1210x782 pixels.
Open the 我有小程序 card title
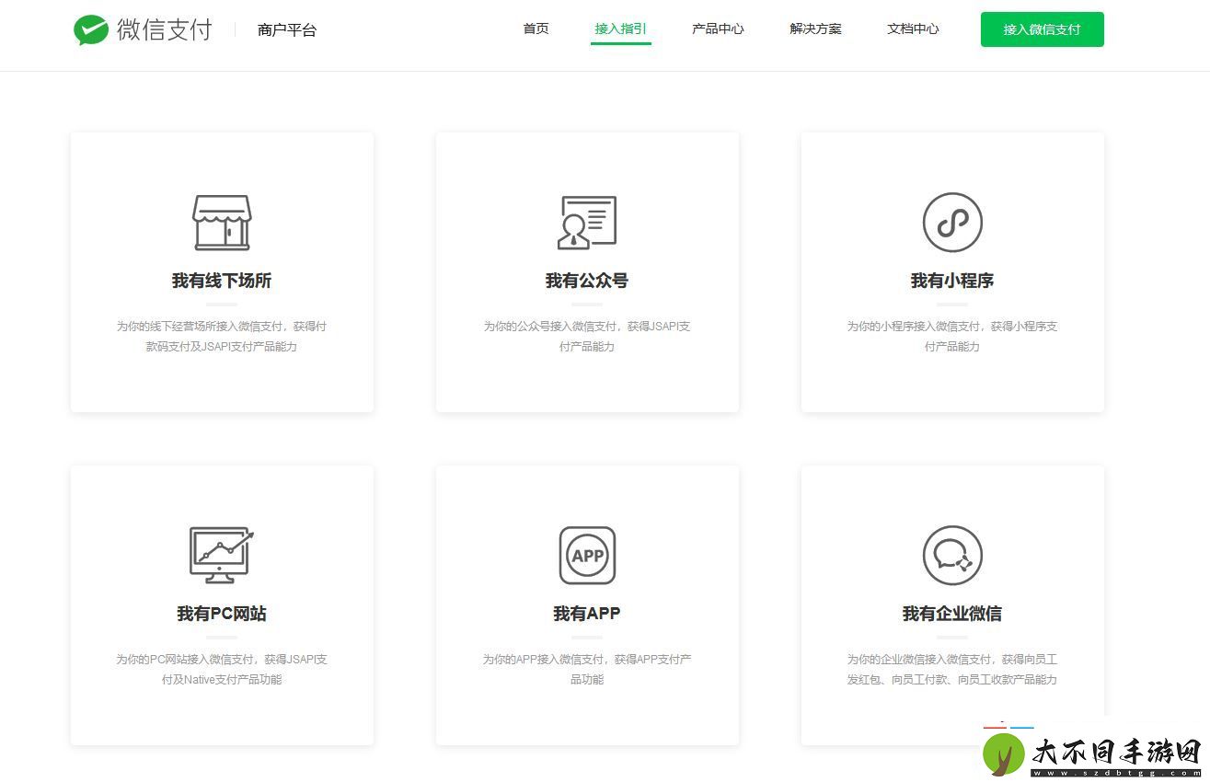pyautogui.click(x=952, y=281)
